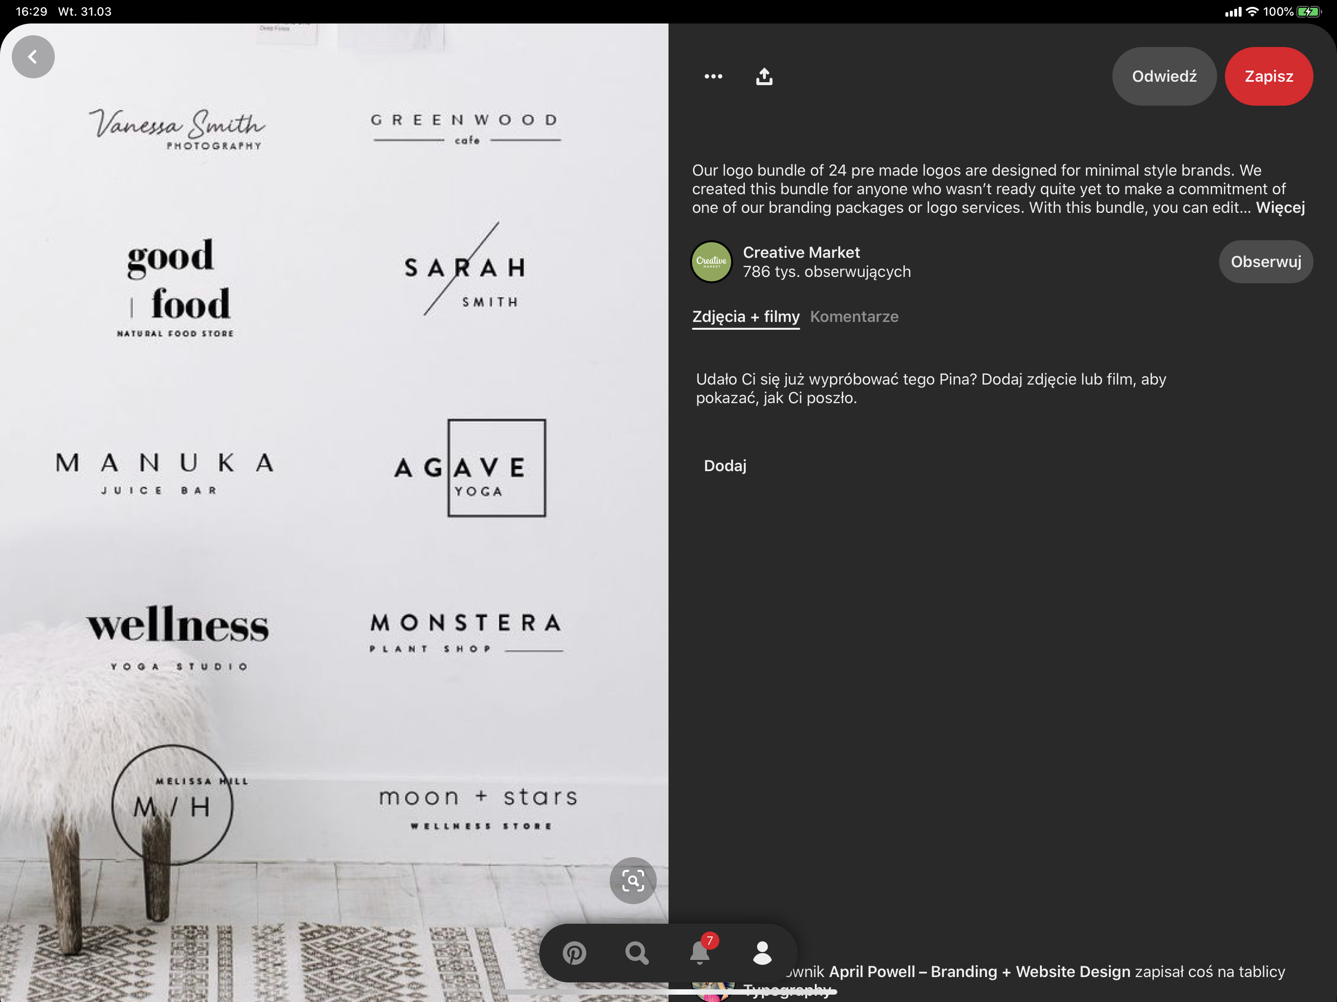The width and height of the screenshot is (1337, 1002).
Task: Go back using the chevron button
Action: coord(33,57)
